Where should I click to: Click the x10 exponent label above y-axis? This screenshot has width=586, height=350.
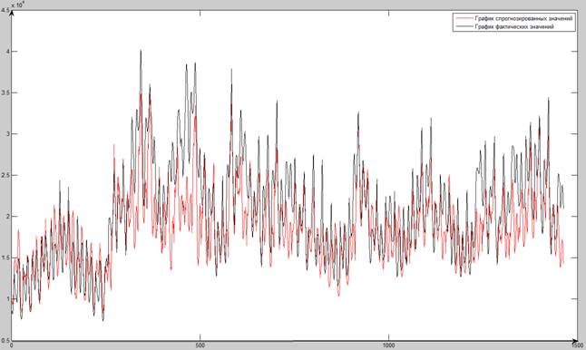[x=17, y=5]
